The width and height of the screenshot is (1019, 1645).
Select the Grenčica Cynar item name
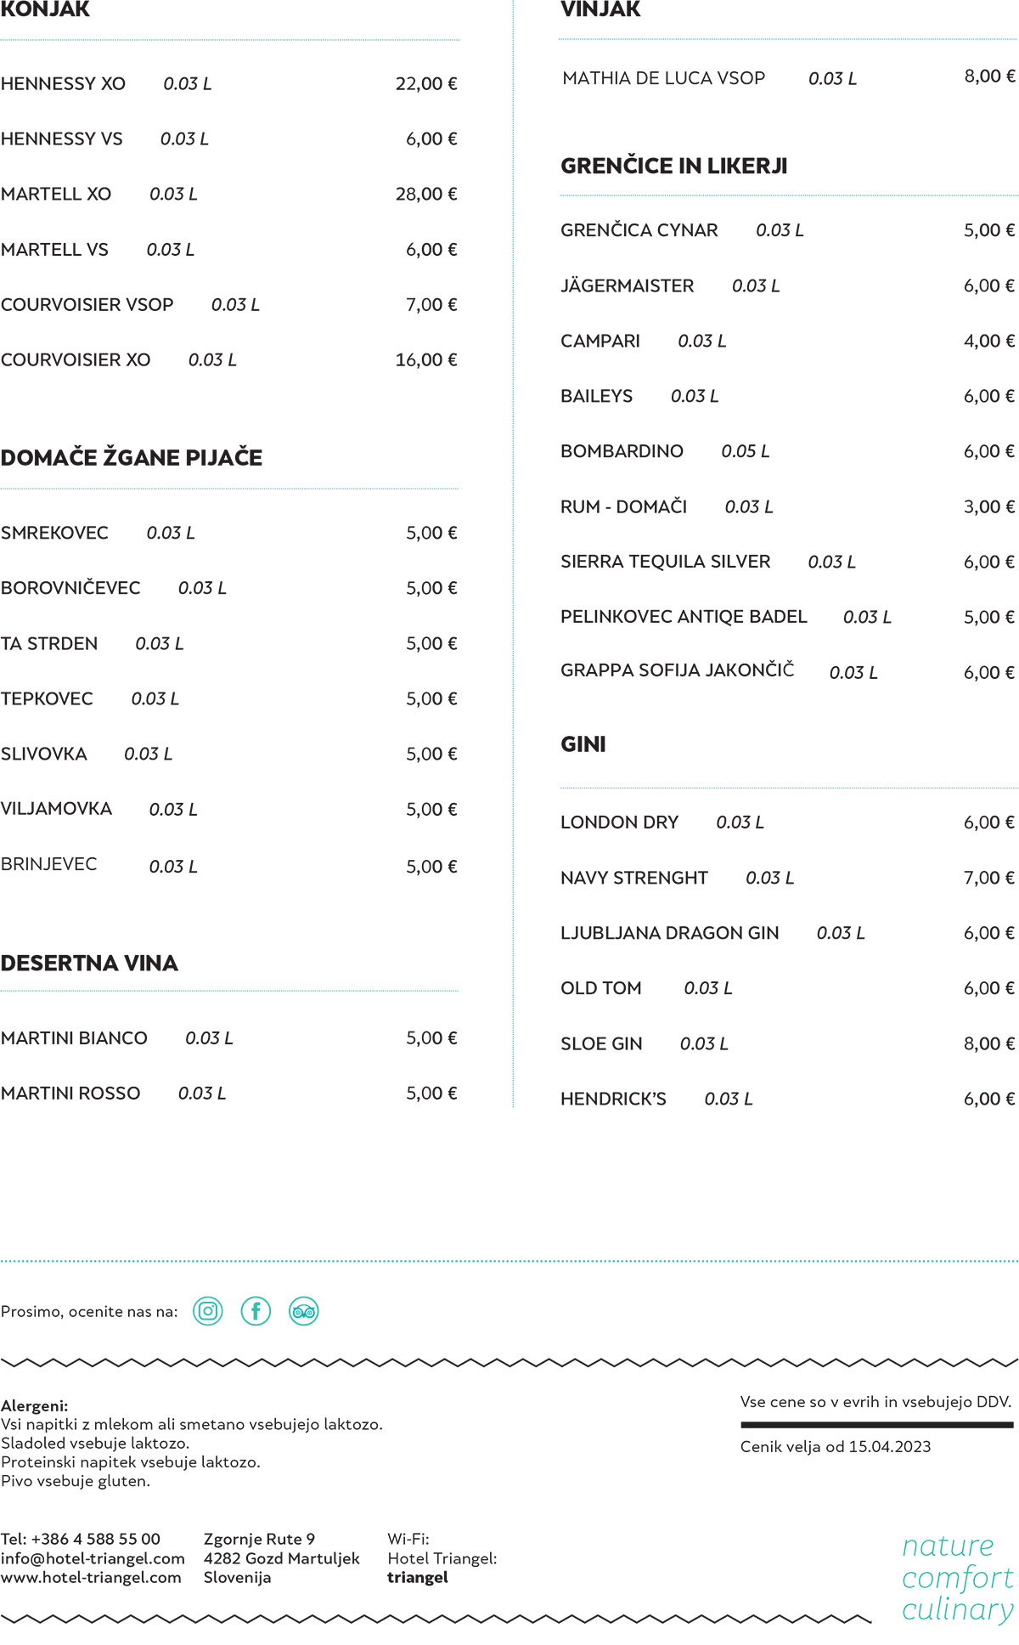point(639,230)
